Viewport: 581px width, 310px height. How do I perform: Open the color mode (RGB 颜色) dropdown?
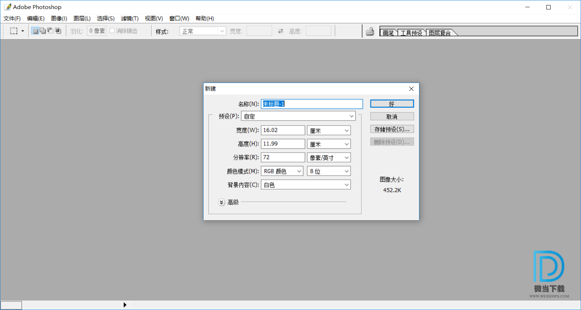point(282,171)
